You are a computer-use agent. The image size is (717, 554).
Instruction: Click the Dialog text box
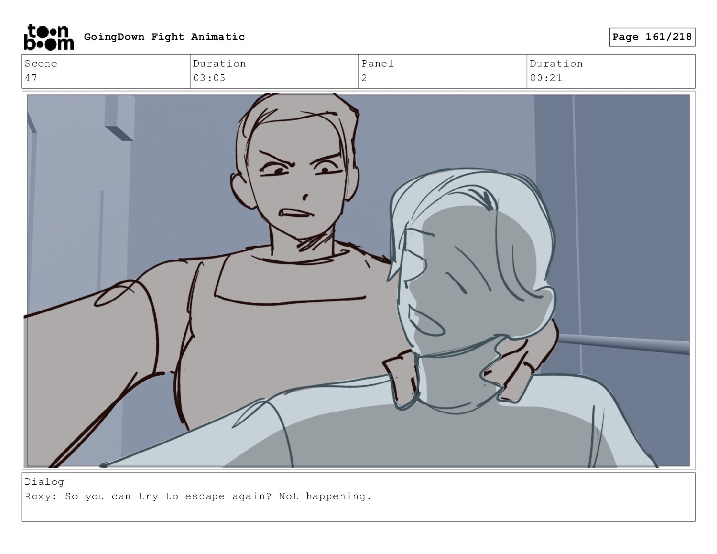tap(358, 497)
